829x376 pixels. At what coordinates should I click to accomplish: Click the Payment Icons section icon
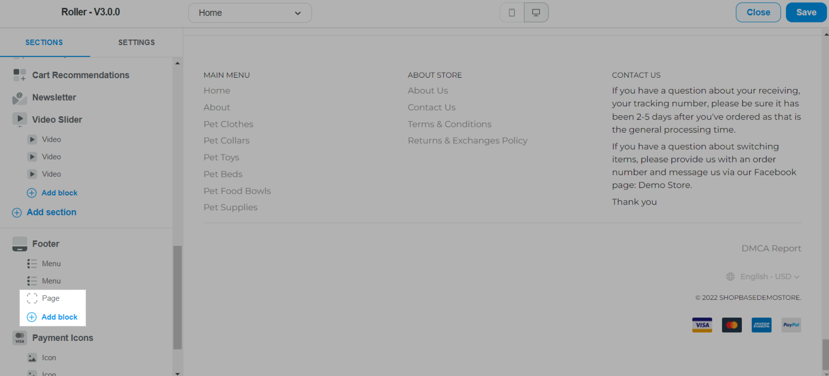(x=20, y=338)
